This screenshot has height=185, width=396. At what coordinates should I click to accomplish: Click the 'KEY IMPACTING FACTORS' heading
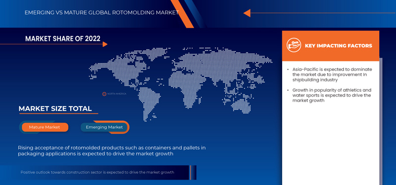click(x=339, y=46)
